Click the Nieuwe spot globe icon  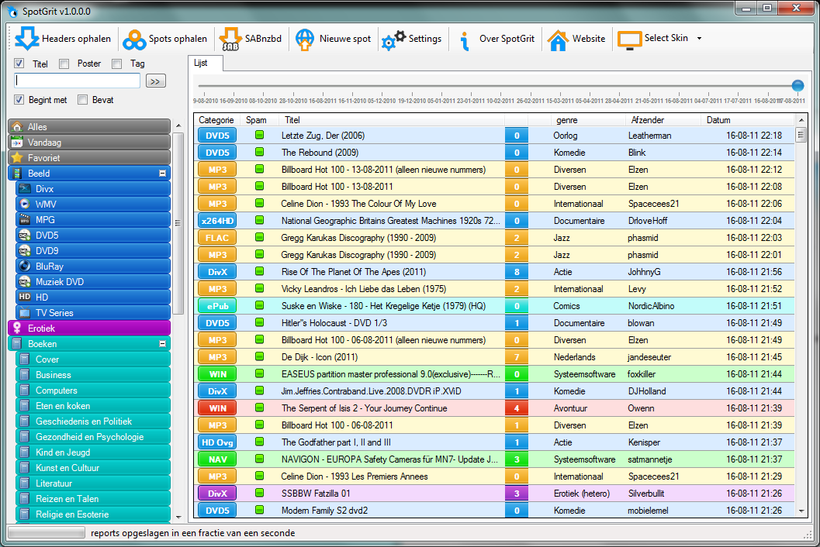tap(305, 40)
